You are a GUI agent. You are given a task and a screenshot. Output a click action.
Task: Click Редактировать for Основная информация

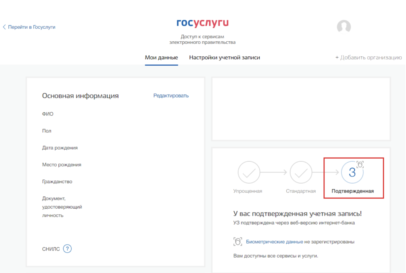pos(171,96)
